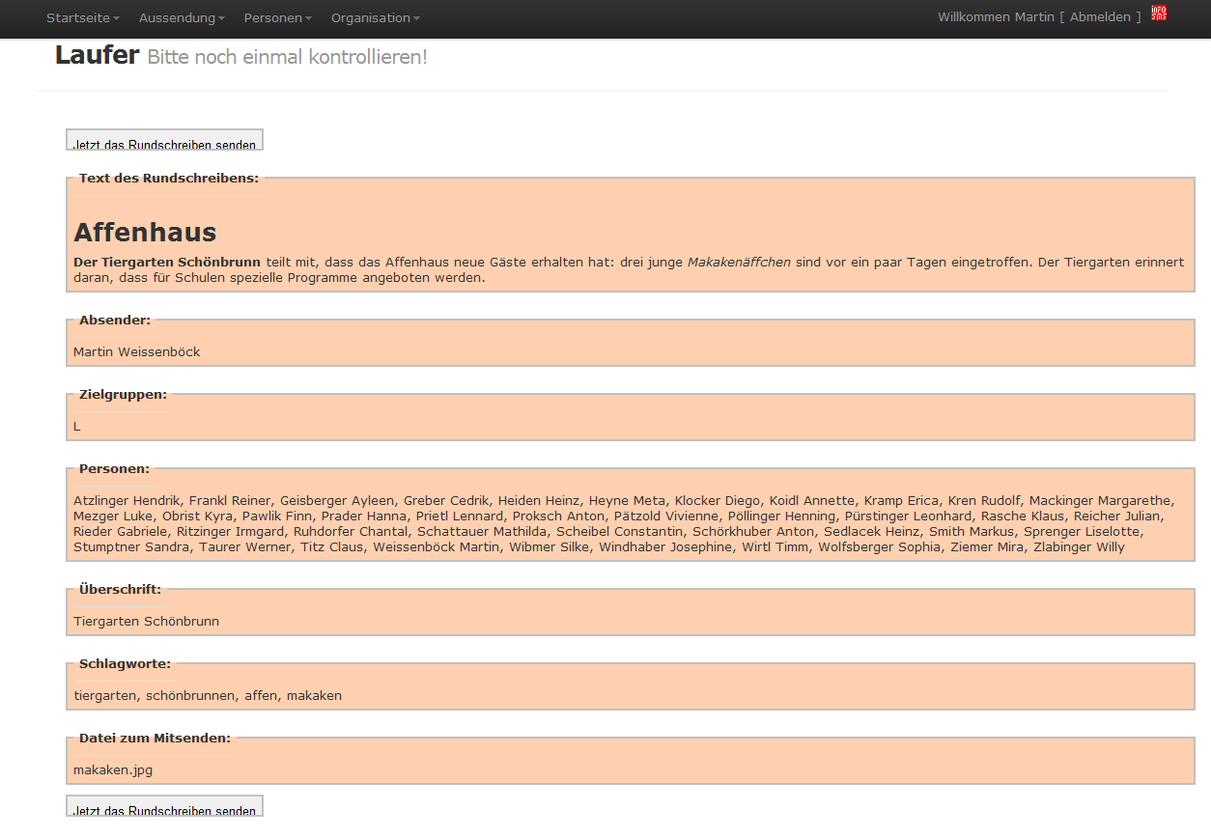
Task: Open the Startseite menu
Action: pos(77,18)
